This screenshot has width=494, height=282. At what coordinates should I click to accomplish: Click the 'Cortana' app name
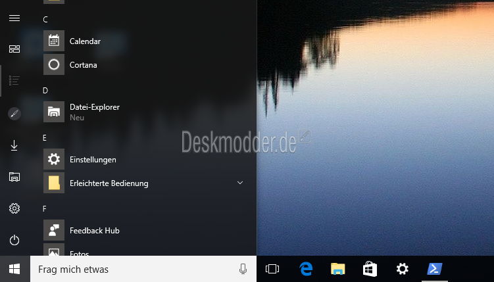click(x=83, y=65)
